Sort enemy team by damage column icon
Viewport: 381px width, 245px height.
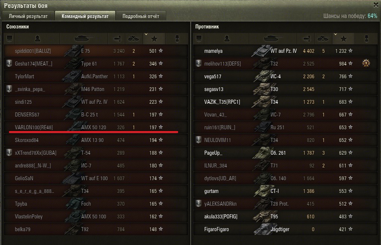pyautogui.click(x=306, y=39)
